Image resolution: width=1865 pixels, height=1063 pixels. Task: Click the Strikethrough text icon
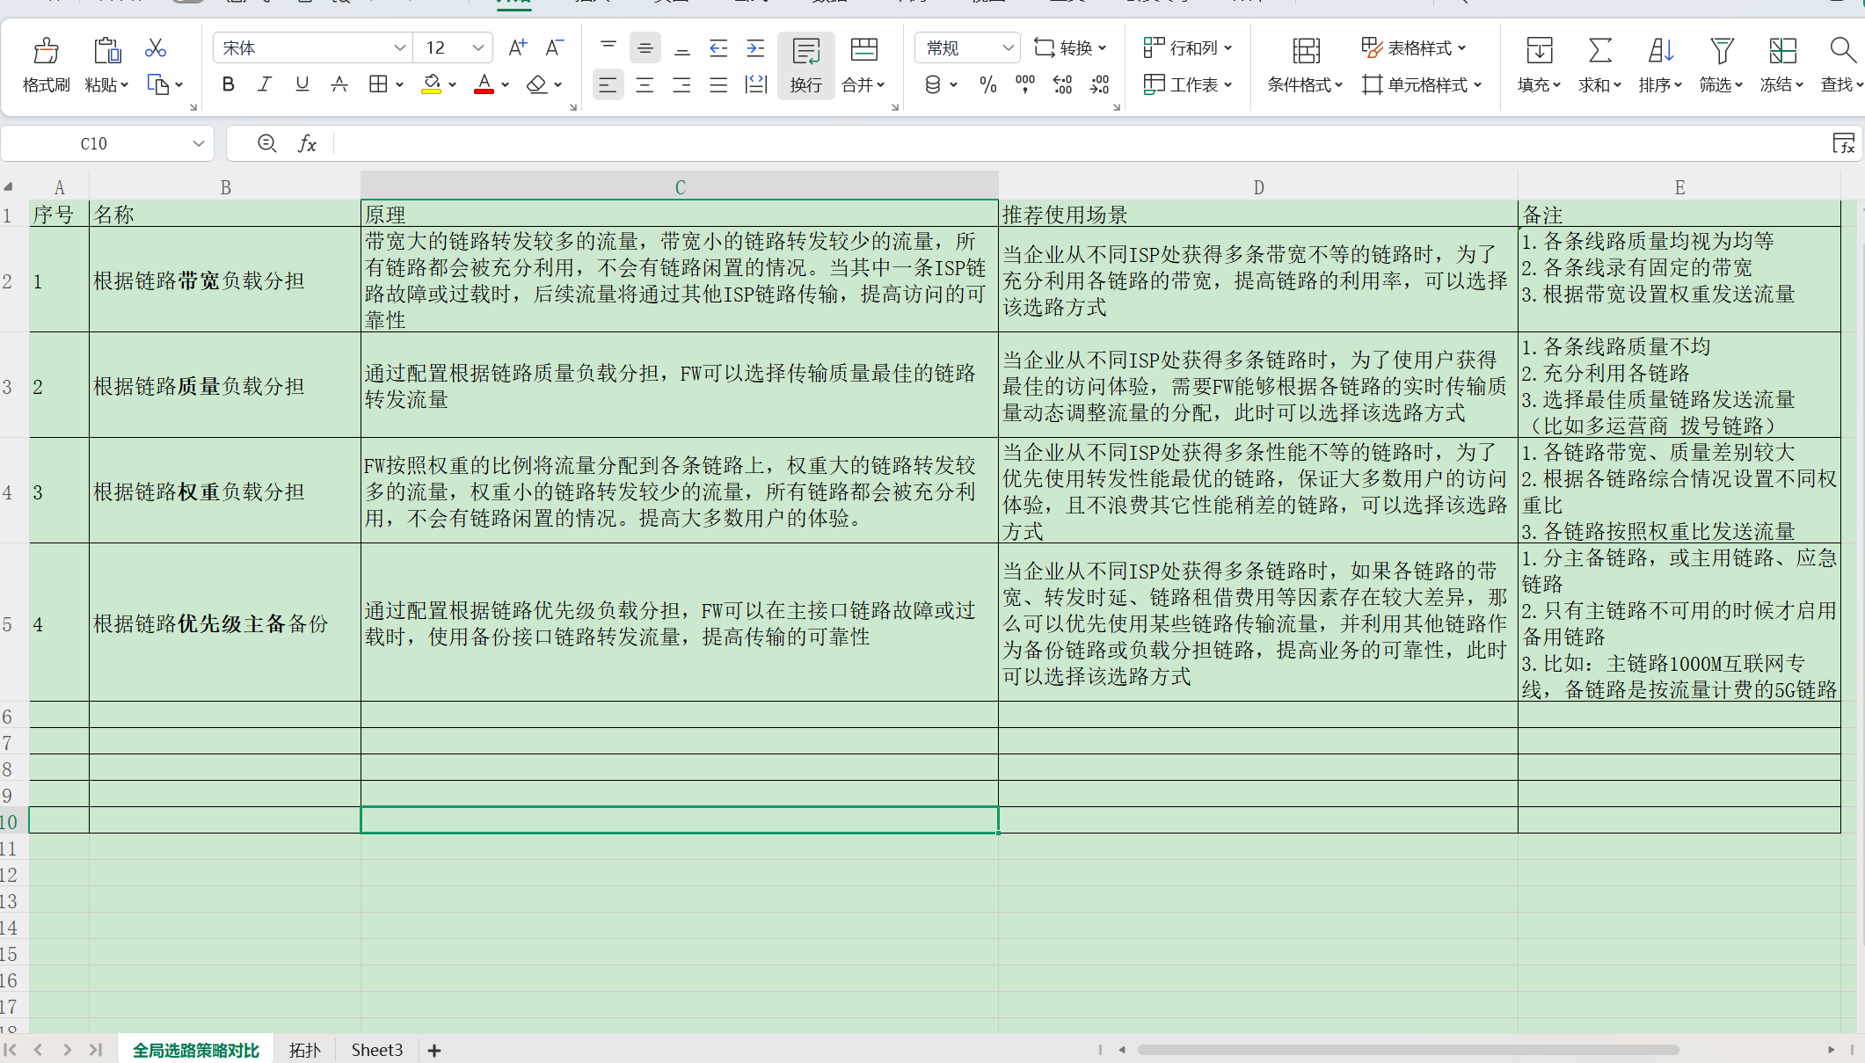pos(339,84)
